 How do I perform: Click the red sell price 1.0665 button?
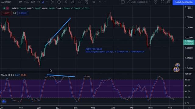[6, 13]
